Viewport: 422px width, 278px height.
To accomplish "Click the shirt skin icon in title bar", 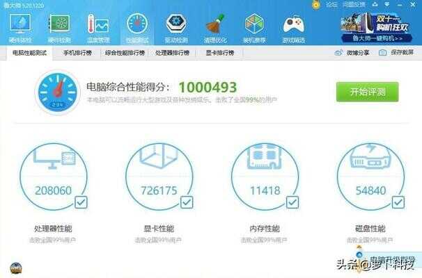I will 375,4.
